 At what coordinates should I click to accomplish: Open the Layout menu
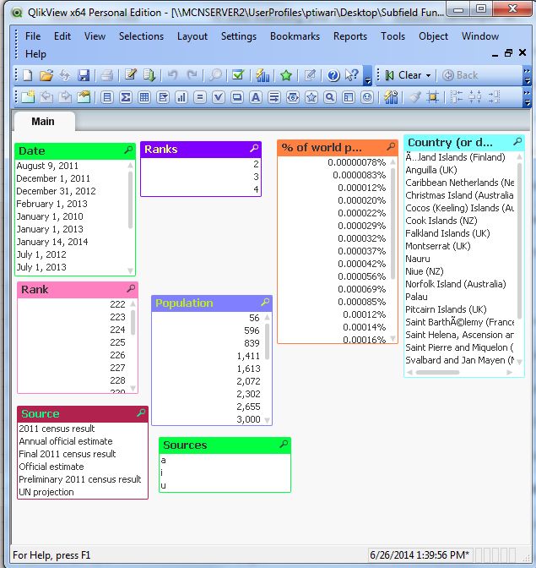(192, 36)
